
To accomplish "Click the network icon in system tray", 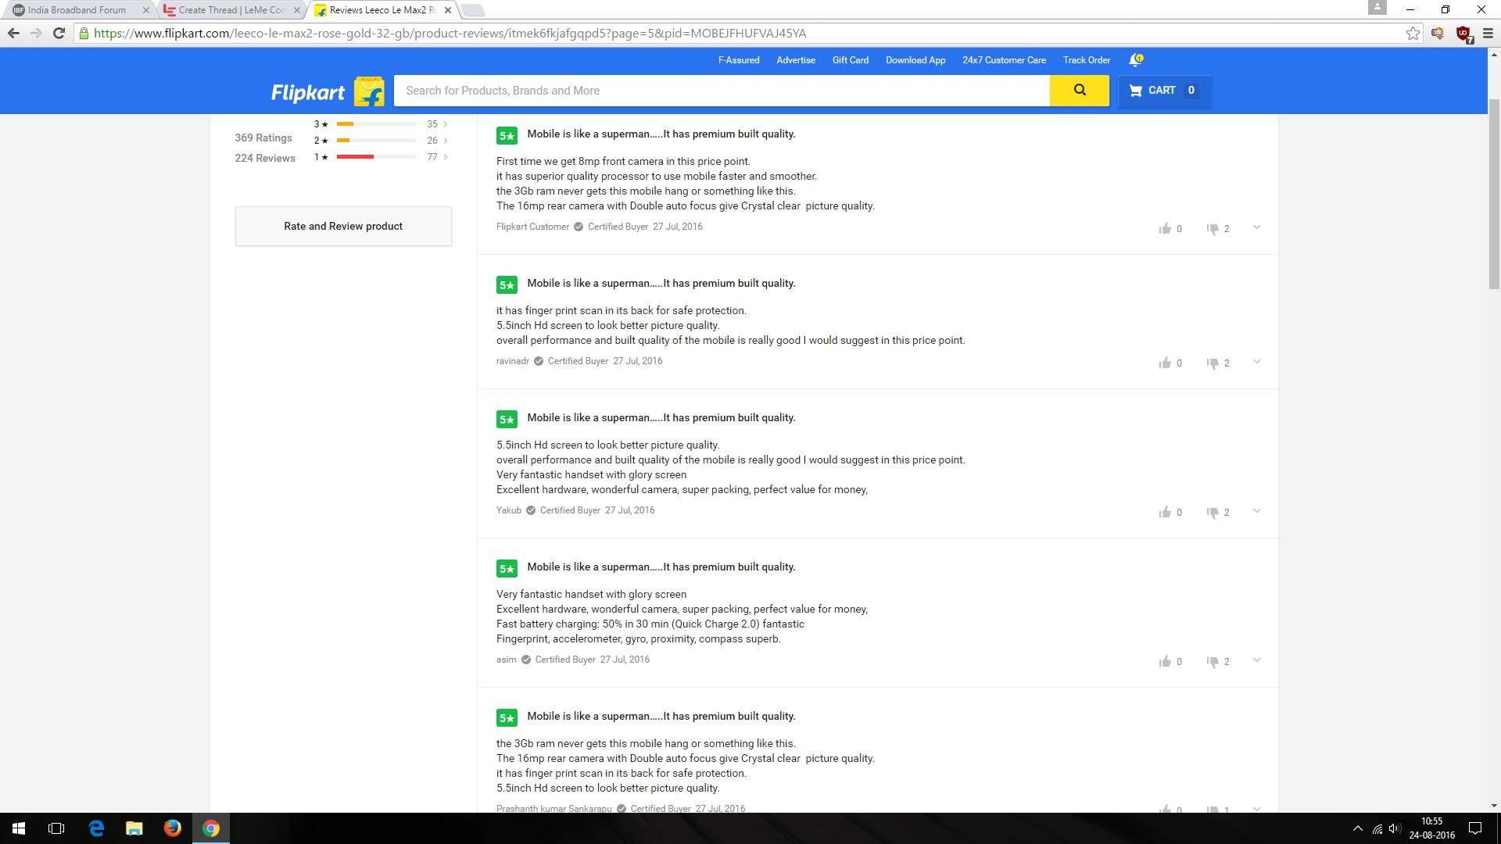I will click(x=1377, y=828).
